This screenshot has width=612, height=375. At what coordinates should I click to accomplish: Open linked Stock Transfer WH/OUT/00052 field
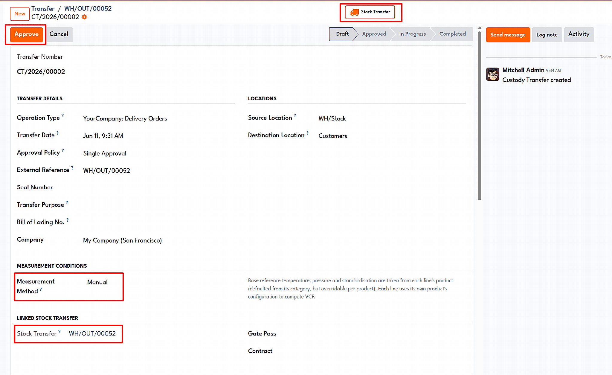92,333
